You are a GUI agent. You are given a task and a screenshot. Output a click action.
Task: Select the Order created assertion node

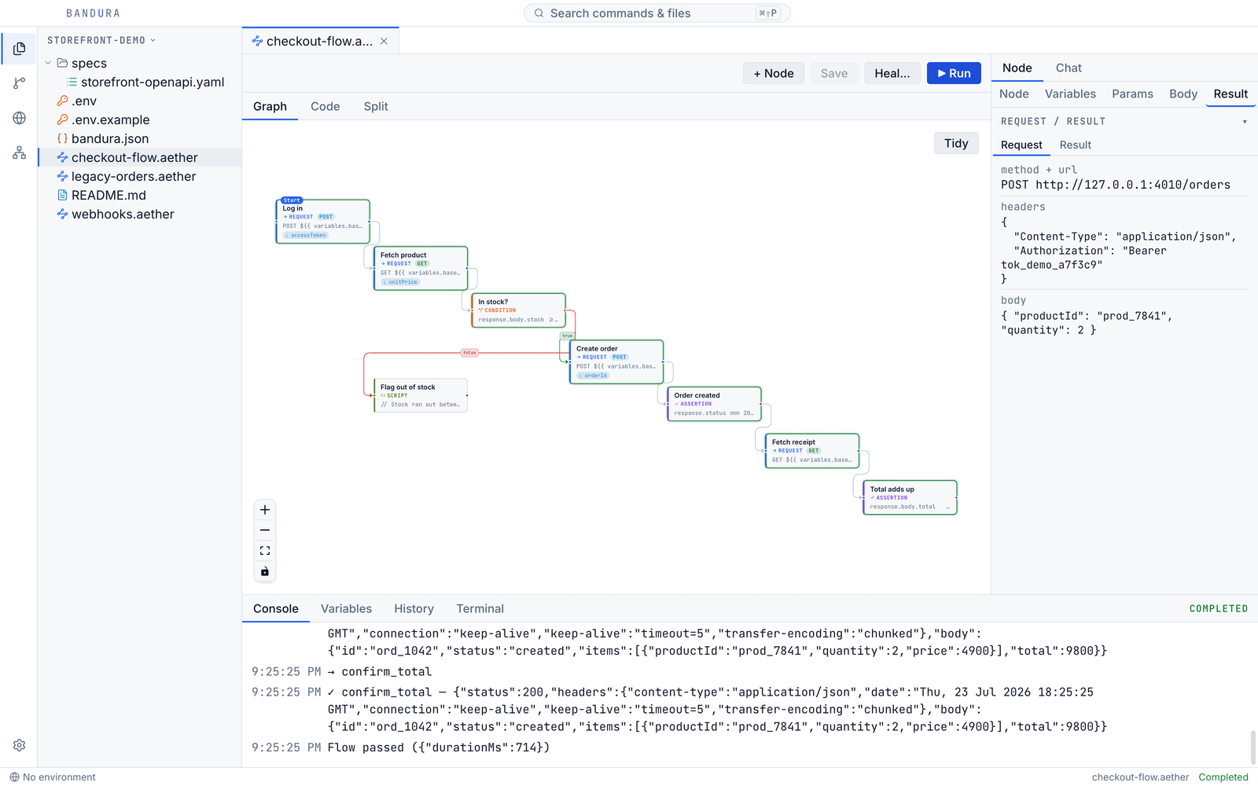[x=714, y=403]
